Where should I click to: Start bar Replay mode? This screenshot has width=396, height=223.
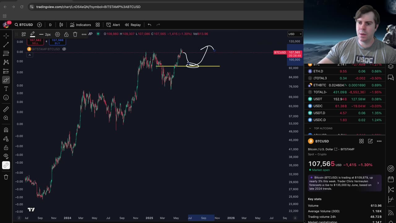click(x=133, y=25)
